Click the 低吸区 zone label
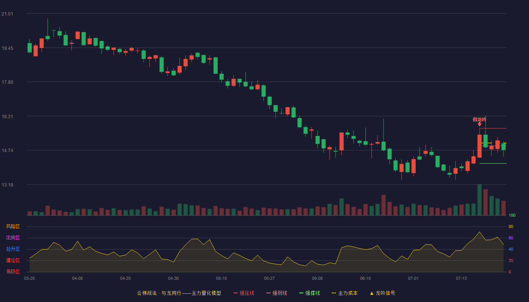Viewport: 529px width, 302px height. (13, 272)
